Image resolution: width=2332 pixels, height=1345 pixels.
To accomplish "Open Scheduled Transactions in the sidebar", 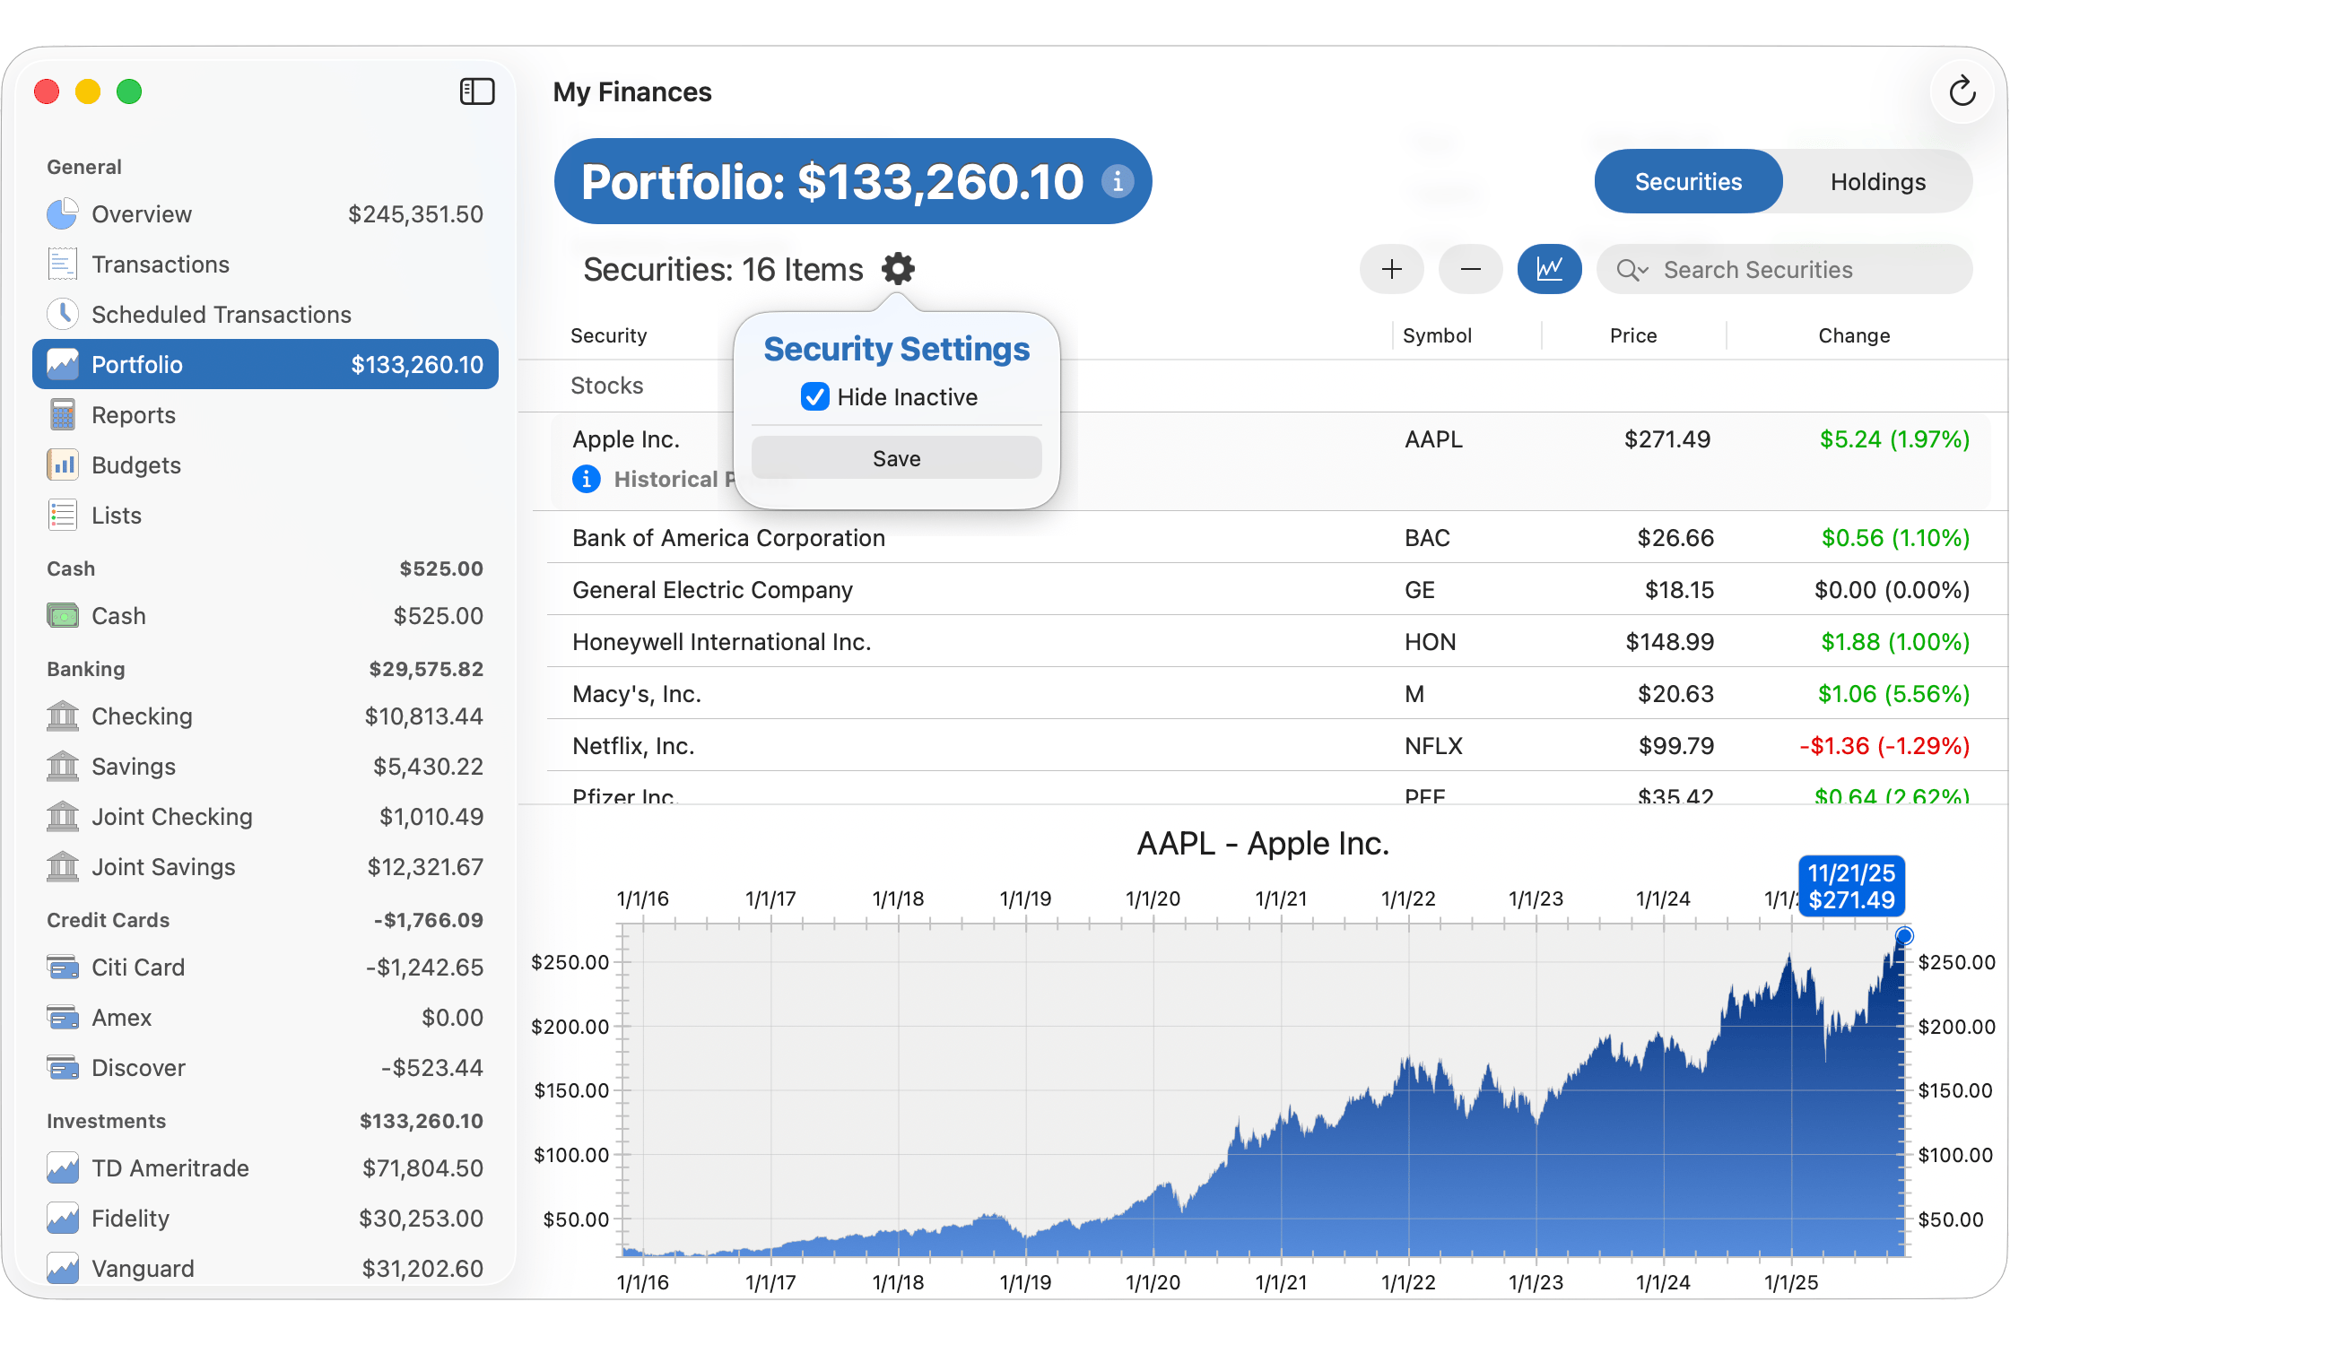I will tap(221, 314).
